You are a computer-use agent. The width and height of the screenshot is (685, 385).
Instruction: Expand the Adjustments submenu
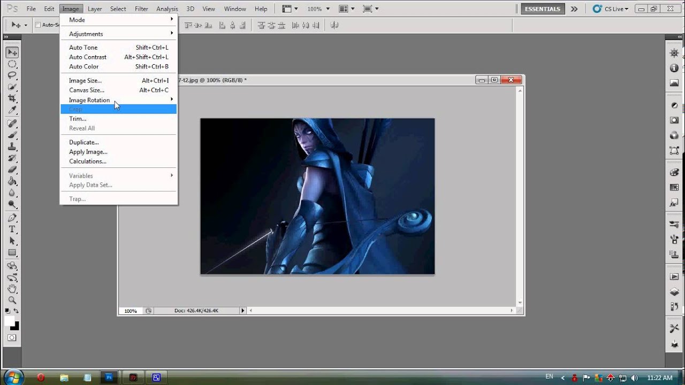coord(118,34)
